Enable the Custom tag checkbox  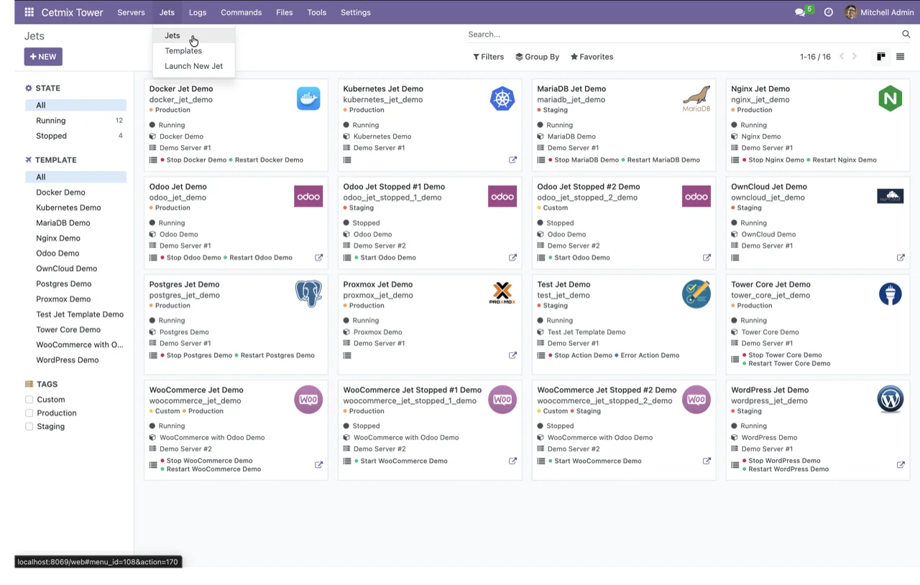29,399
